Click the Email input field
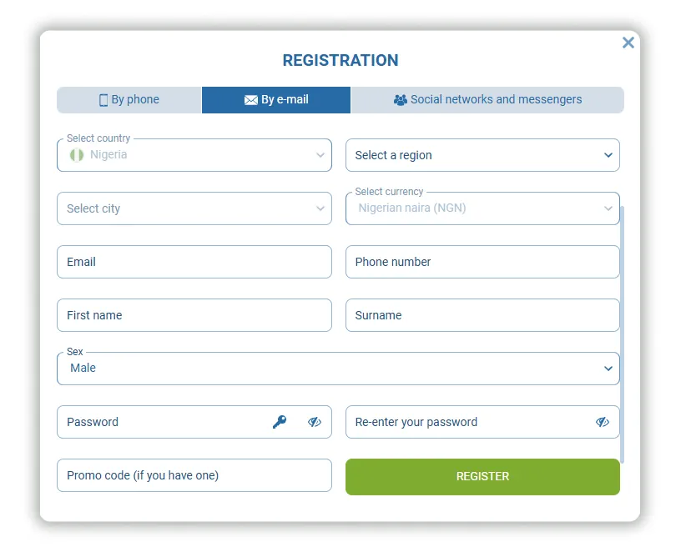The height and width of the screenshot is (552, 681). [194, 262]
